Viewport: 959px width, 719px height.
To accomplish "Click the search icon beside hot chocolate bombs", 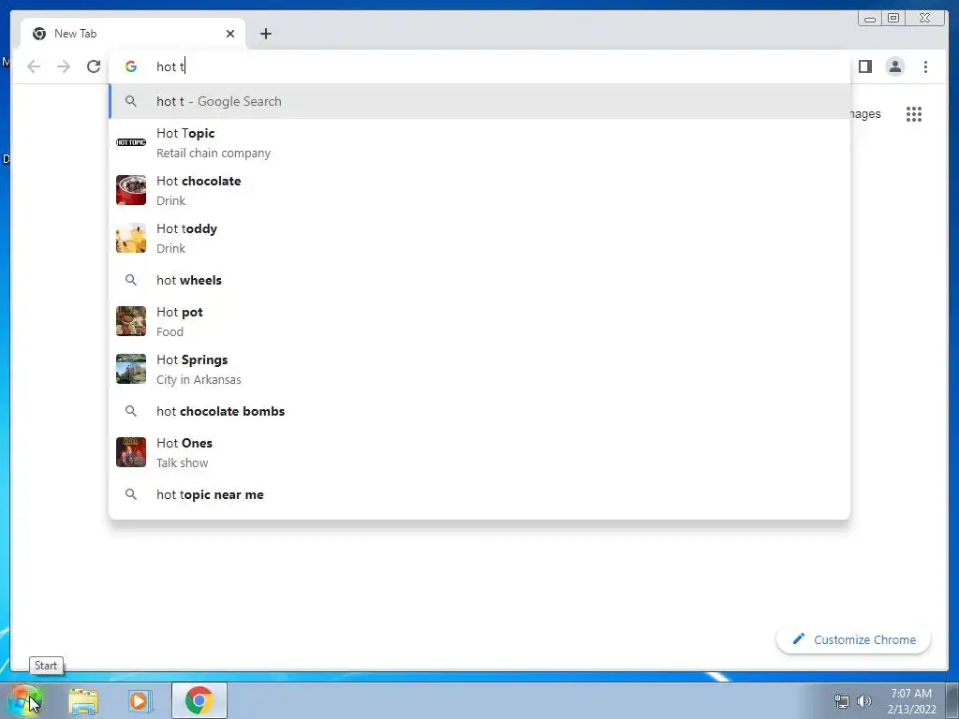I will pos(131,411).
